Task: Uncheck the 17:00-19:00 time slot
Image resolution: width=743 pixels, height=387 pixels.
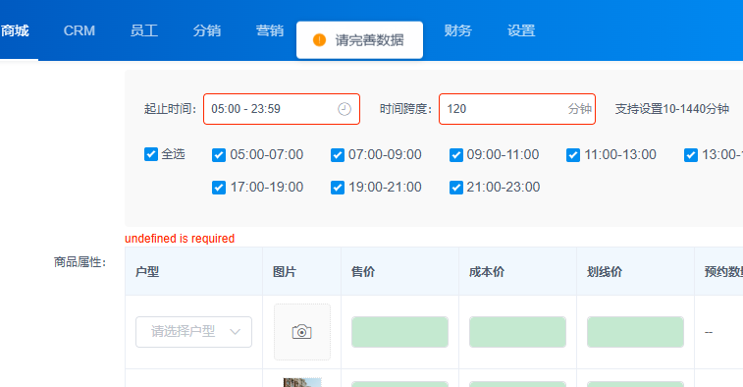Action: click(x=219, y=188)
